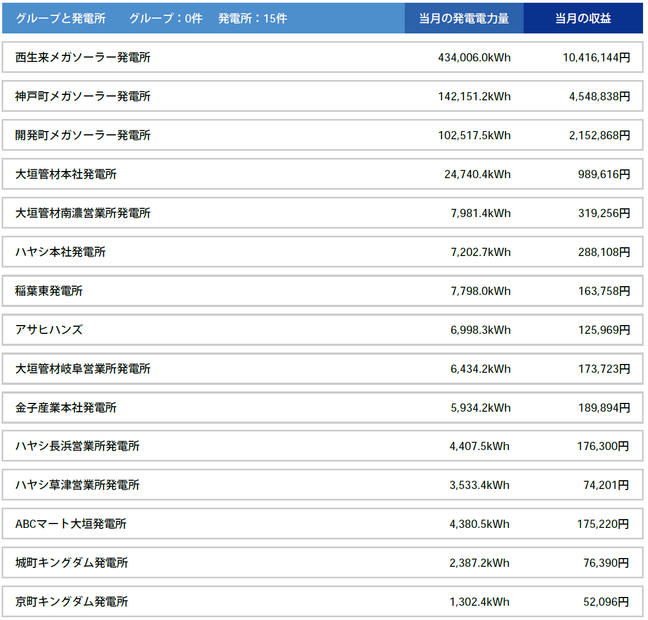
Task: Click the 102,517.5kWh generation value
Action: pos(474,135)
